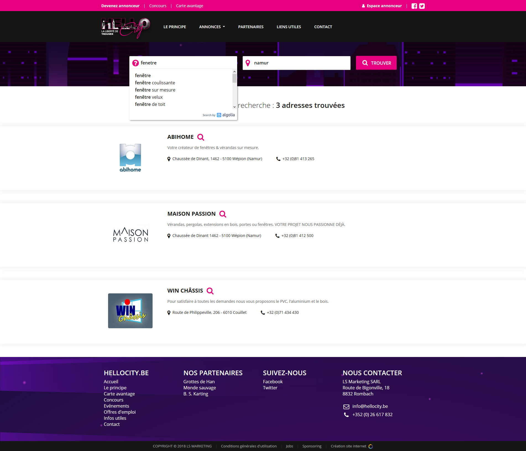Open the MAISON PASSION listing title
Screen dimensions: 526x451
191,214
